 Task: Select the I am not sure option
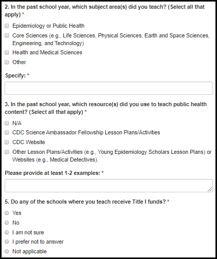tap(7, 232)
